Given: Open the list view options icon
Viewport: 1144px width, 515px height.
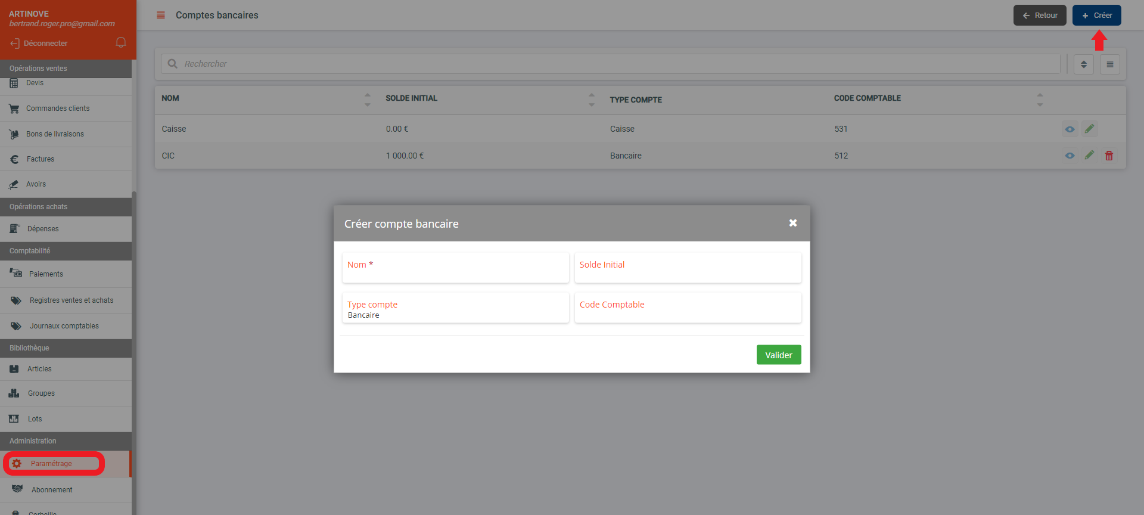Looking at the screenshot, I should click(x=1109, y=64).
